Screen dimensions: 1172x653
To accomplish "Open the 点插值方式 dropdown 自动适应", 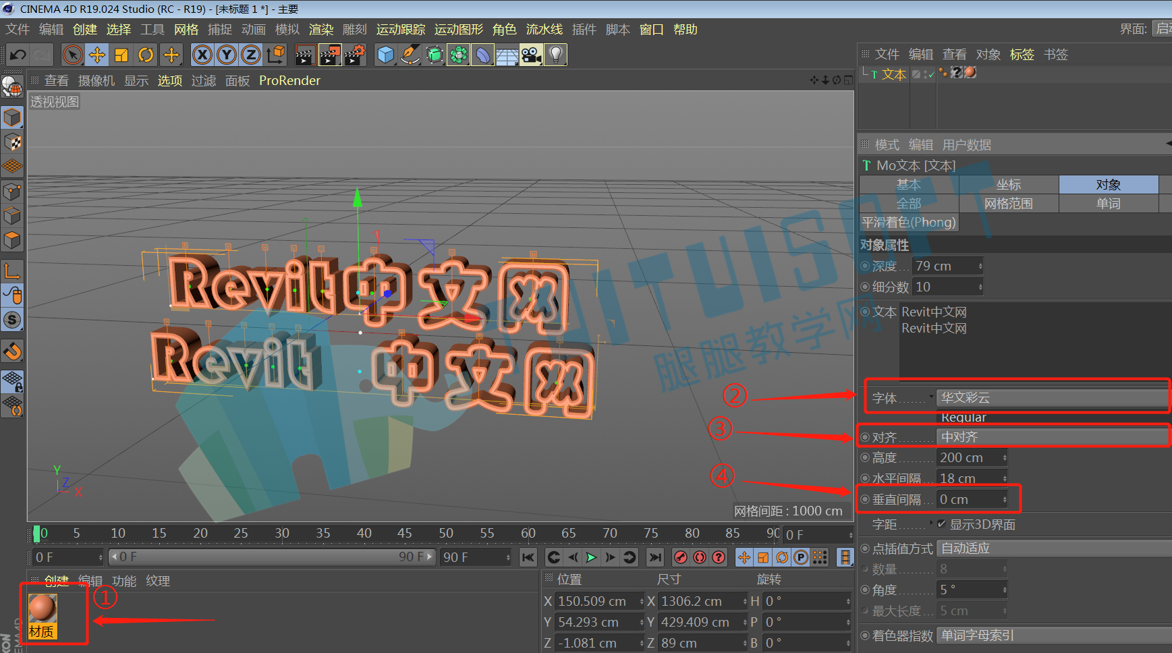I will tap(1054, 548).
